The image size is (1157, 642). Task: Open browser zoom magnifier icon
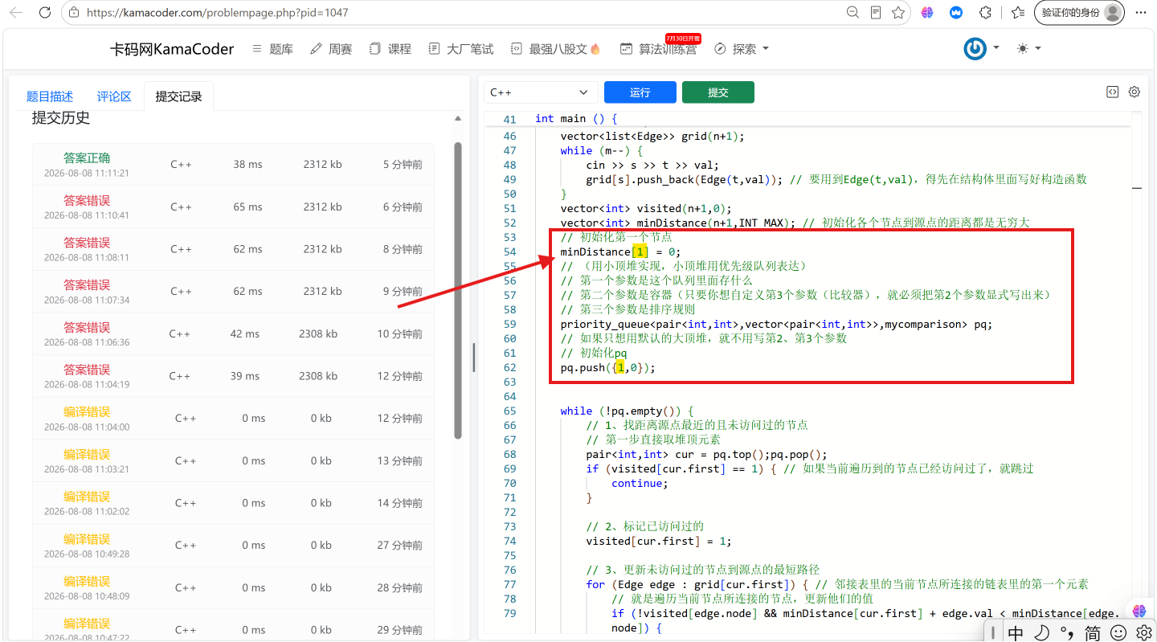(x=852, y=13)
